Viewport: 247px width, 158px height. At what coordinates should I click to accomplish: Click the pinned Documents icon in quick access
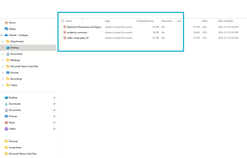click(x=6, y=110)
